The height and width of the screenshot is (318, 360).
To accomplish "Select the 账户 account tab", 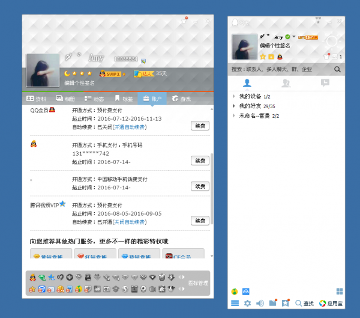I will click(152, 99).
